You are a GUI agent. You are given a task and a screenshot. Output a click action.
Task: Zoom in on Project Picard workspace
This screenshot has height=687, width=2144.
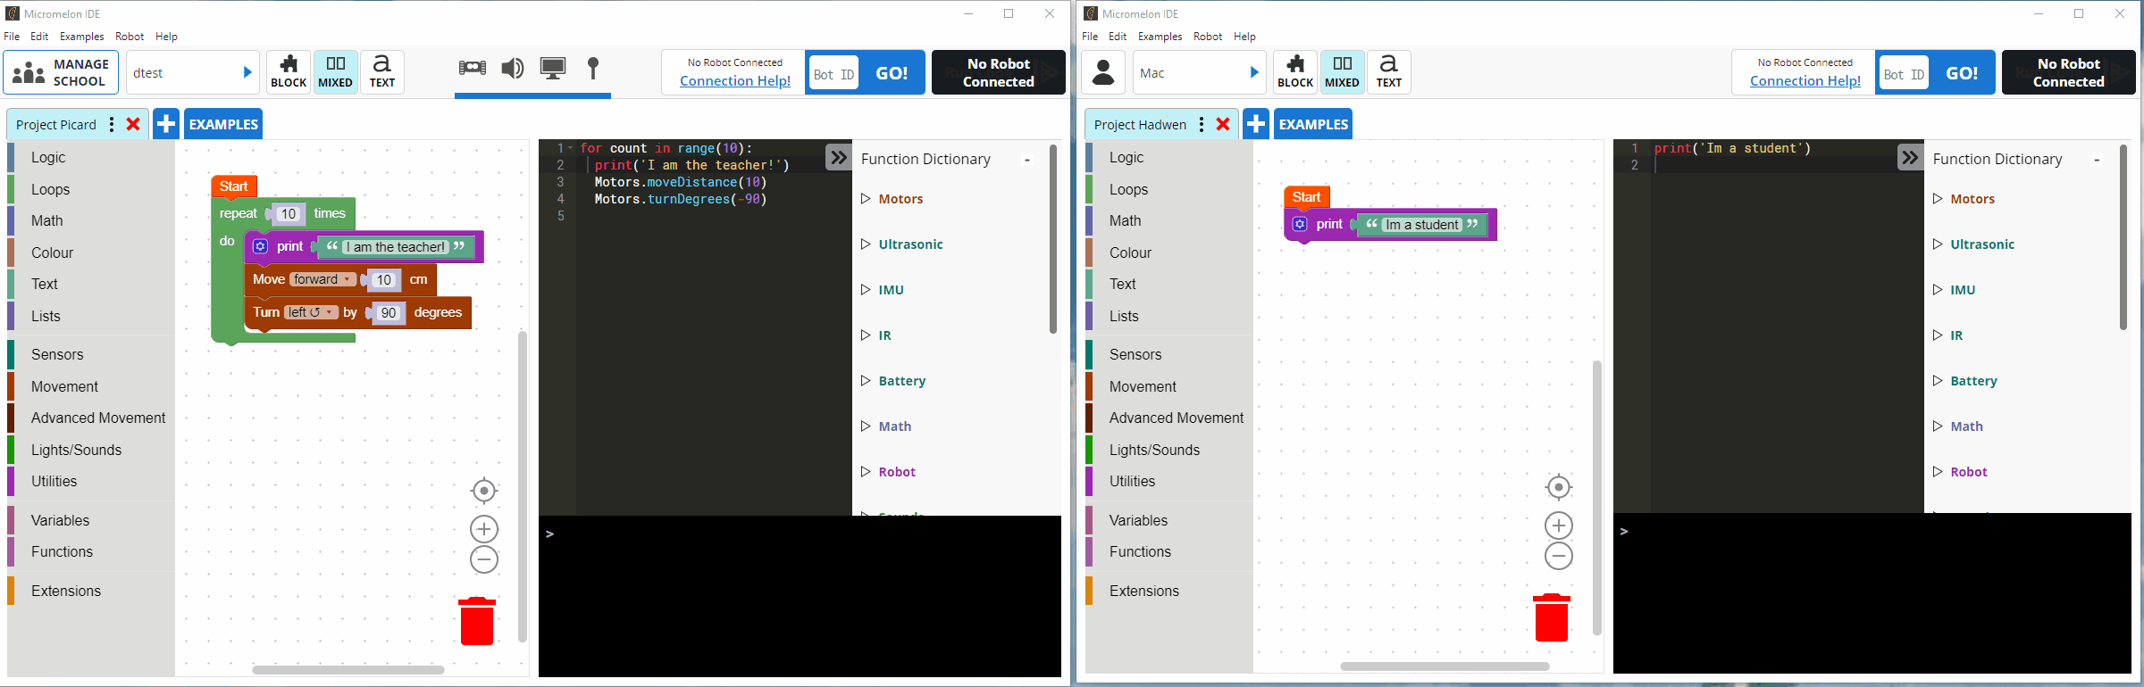pos(483,529)
